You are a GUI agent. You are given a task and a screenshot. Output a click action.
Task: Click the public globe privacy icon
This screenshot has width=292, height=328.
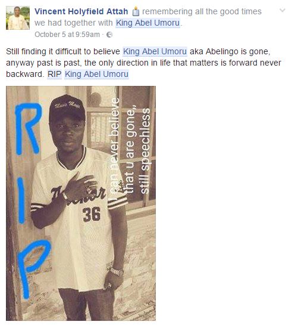point(109,35)
